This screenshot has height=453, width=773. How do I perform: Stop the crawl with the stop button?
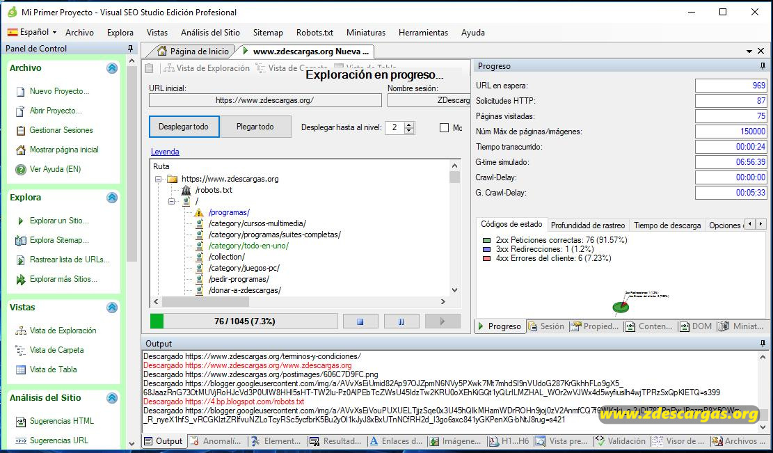[360, 321]
